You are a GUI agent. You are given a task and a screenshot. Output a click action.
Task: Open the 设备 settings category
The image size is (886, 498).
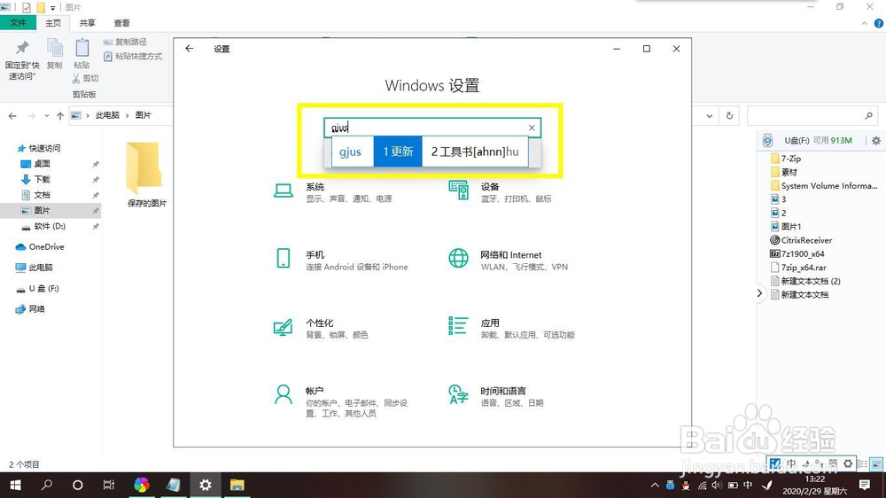pos(500,192)
